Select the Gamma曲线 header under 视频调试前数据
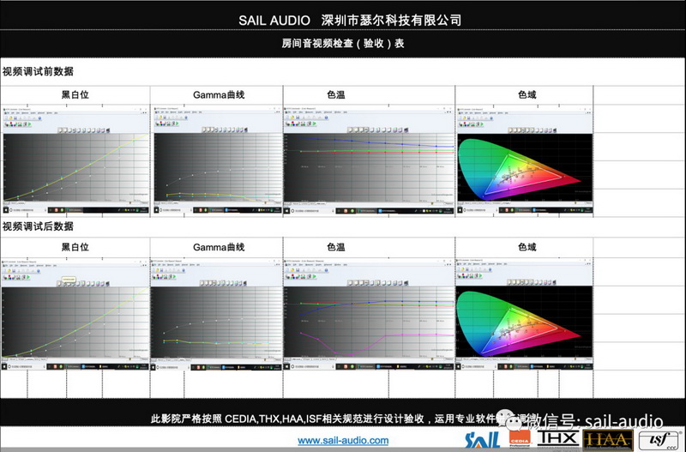This screenshot has width=686, height=452. tap(219, 94)
